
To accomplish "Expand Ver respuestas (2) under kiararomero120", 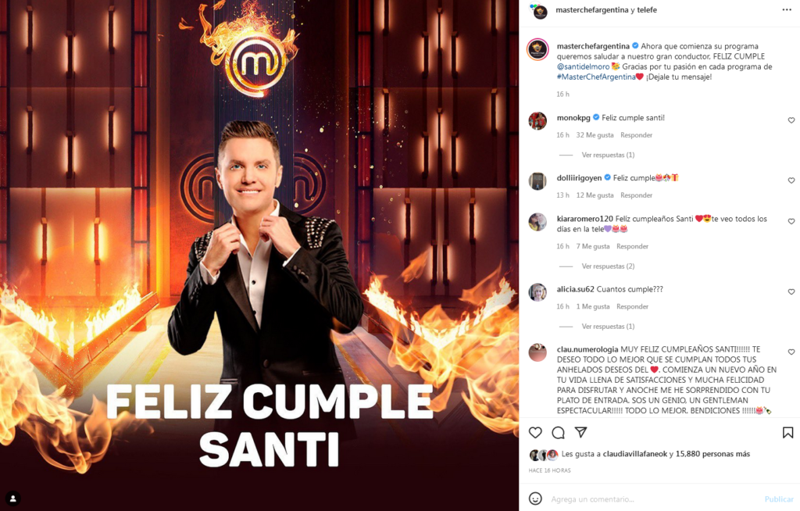I will [608, 266].
